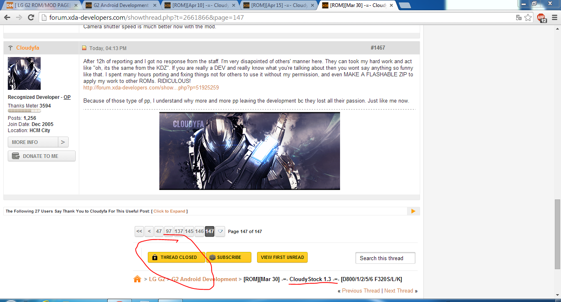561x302 pixels.
Task: Click 'Click to Expand' thanks link
Action: [169, 211]
